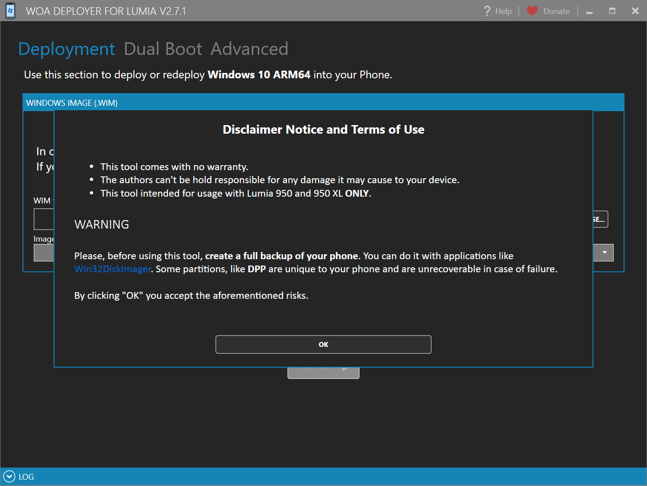Viewport: 647px width, 486px height.
Task: Click the WOA Deployer app icon
Action: click(x=10, y=11)
